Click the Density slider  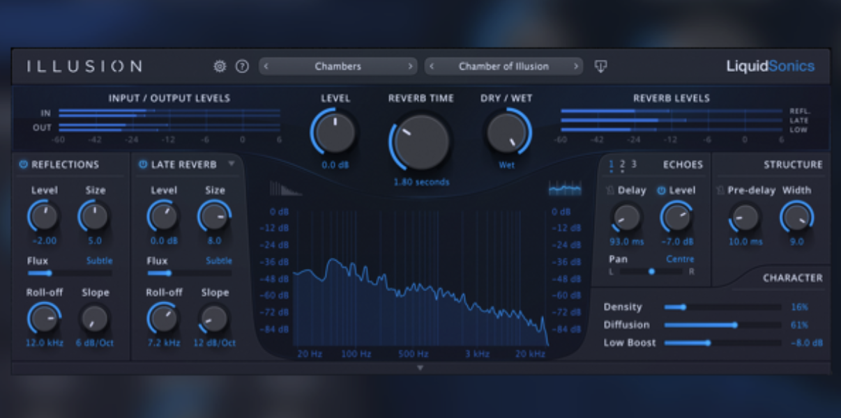point(723,307)
